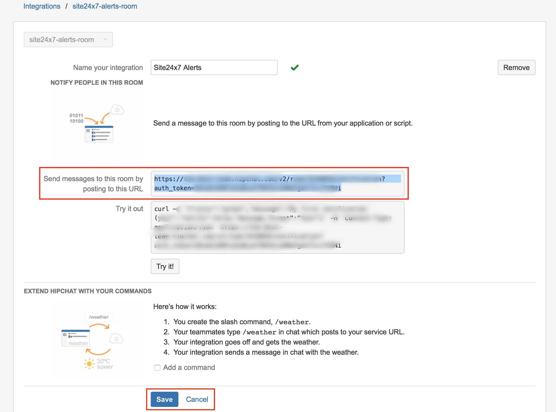Open site24x7-alerts-room breadcrumb link
Viewport: 556px width, 412px height.
105,6
